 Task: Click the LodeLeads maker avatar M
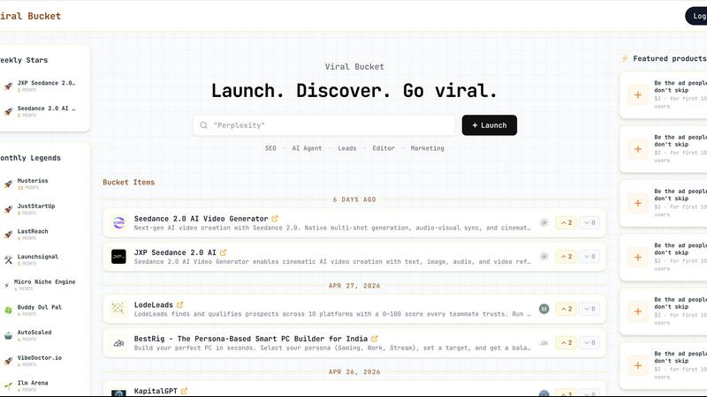pos(544,309)
